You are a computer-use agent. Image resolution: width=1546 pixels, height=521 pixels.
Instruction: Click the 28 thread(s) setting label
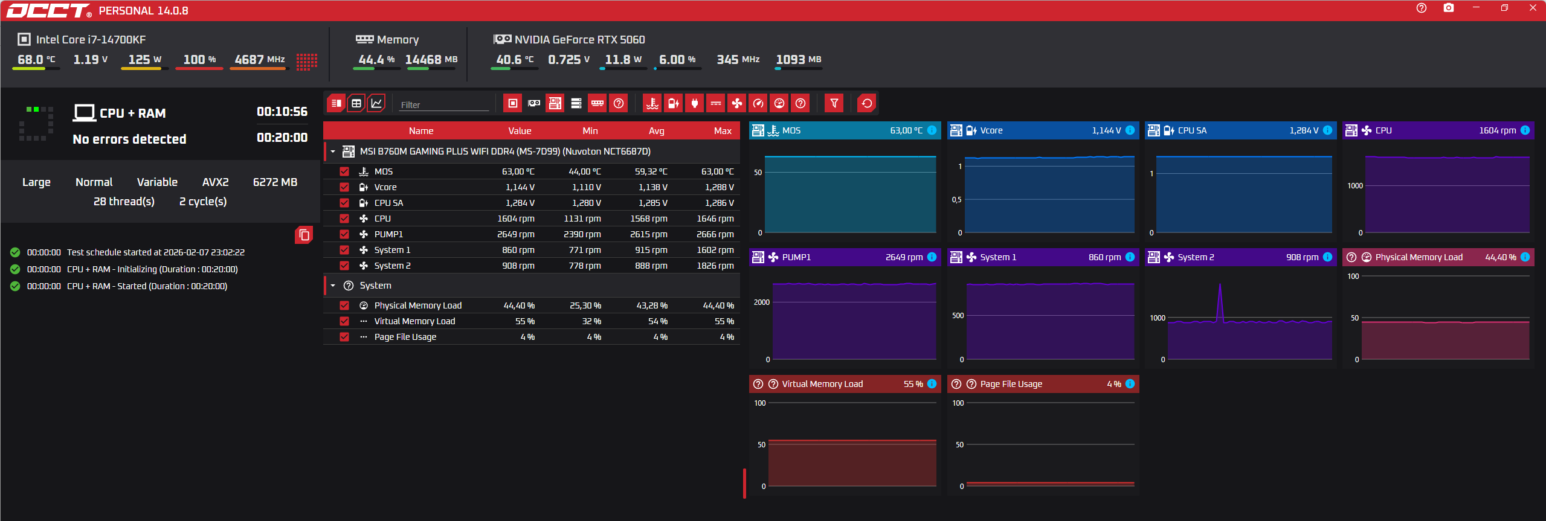[124, 202]
